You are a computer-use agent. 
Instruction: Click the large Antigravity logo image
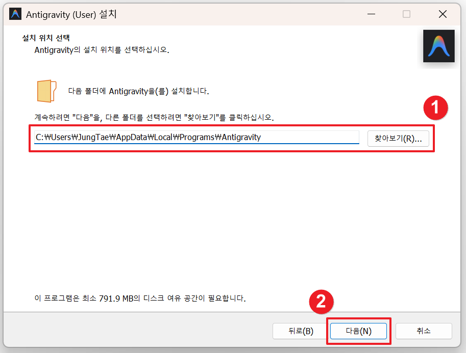(438, 46)
